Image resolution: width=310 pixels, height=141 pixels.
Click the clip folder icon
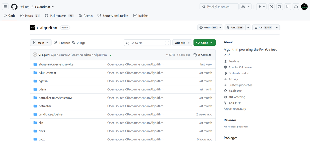(35, 123)
